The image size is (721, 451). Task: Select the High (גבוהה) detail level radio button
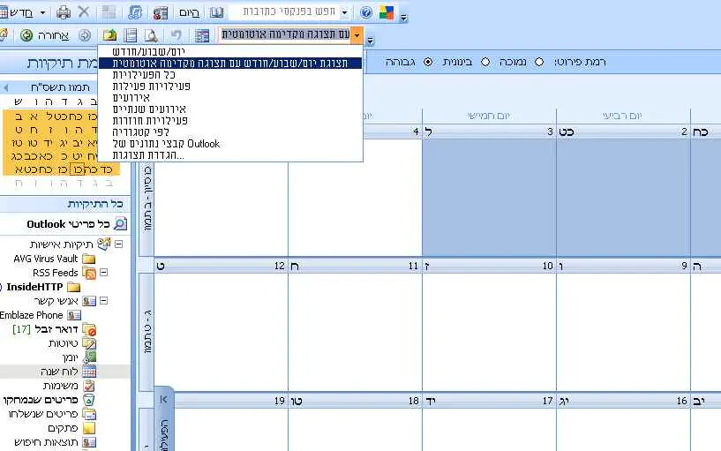pyautogui.click(x=429, y=63)
